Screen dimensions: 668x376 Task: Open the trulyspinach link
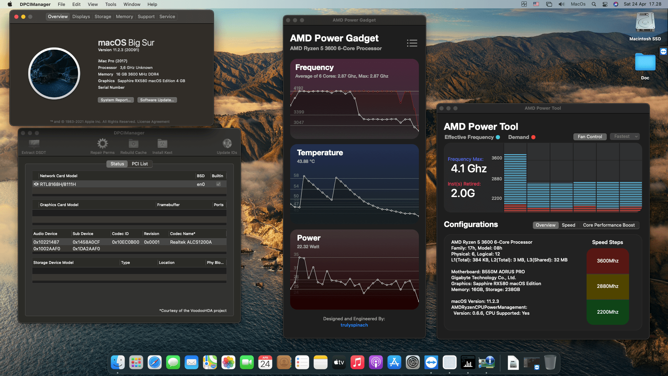pyautogui.click(x=354, y=325)
